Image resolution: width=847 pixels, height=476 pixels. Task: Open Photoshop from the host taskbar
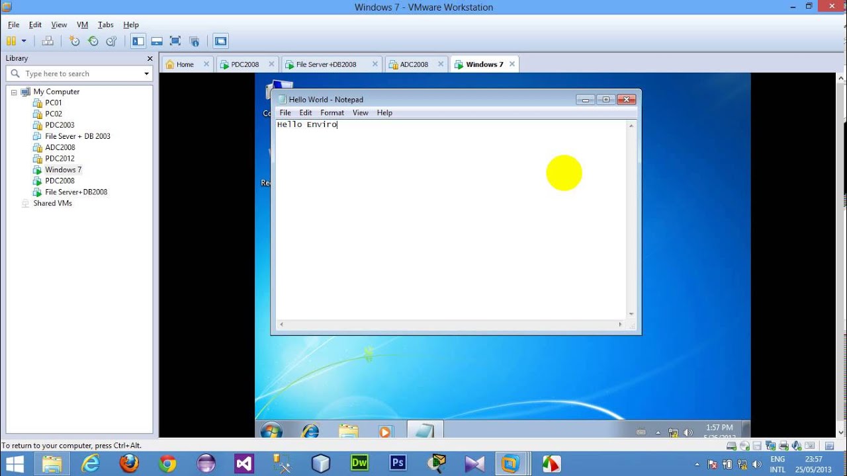point(398,463)
